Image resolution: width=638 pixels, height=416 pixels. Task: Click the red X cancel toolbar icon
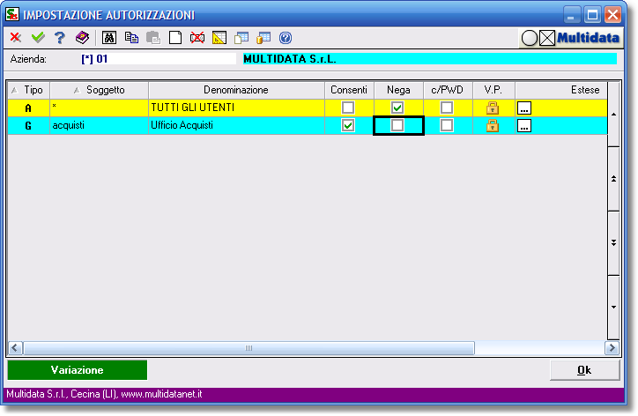(x=16, y=38)
